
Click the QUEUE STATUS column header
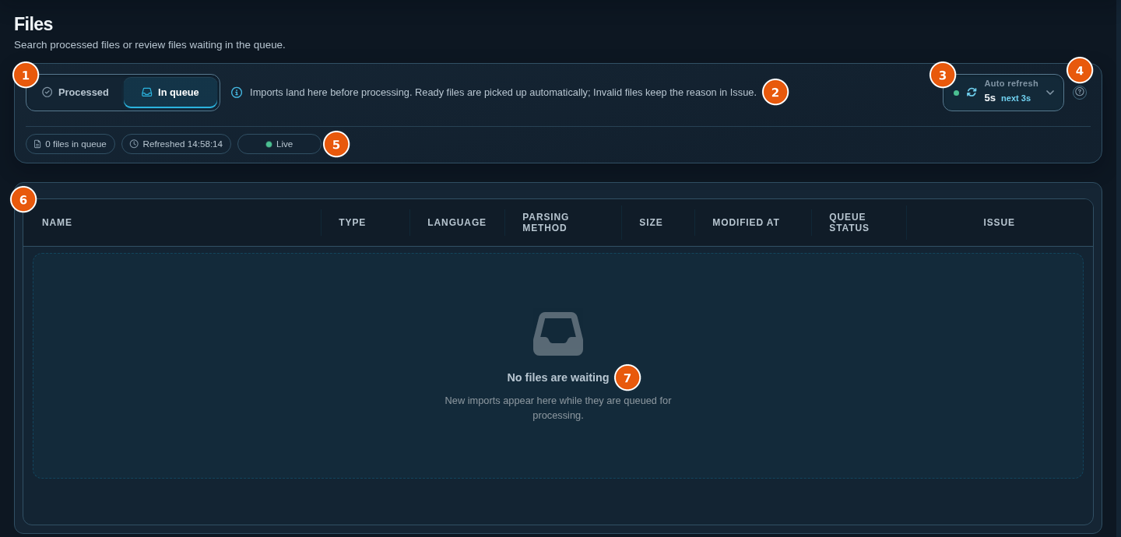pos(849,223)
